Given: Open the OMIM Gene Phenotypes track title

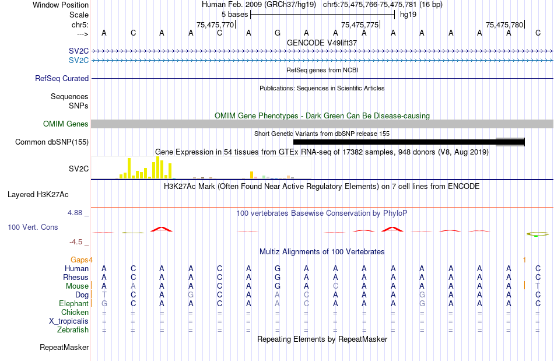Looking at the screenshot, I should 322,116.
